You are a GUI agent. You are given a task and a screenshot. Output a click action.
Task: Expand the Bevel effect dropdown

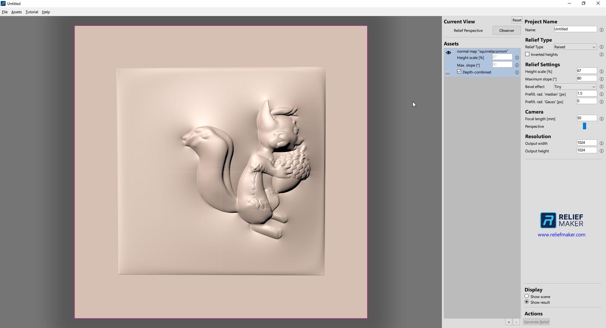point(575,87)
